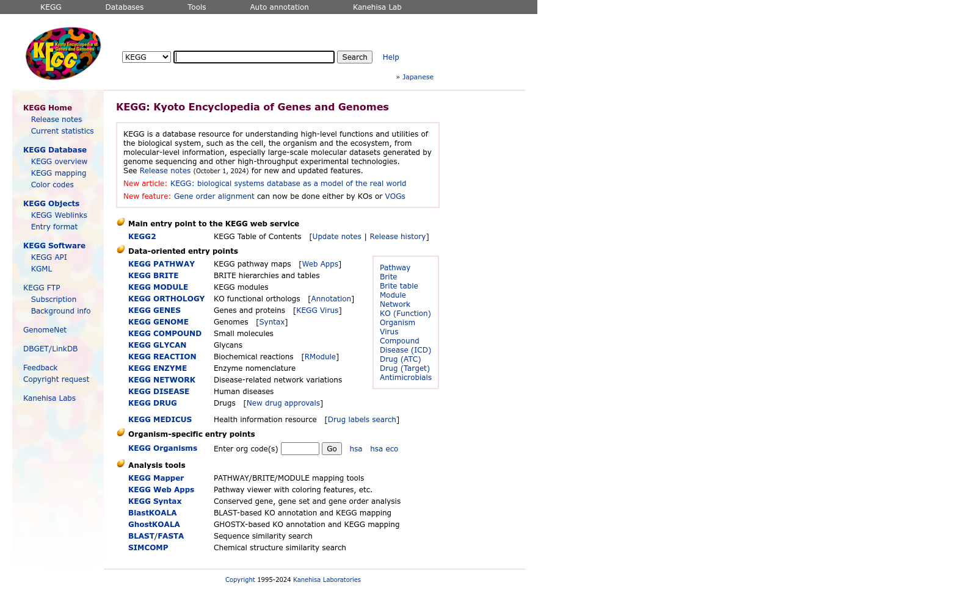This screenshot has height=610, width=977.
Task: Open the DBGET/LinkDB sidebar link
Action: pos(50,349)
